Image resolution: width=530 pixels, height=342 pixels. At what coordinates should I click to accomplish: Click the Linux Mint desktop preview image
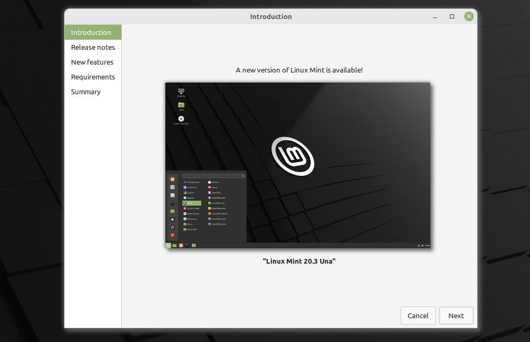(298, 165)
